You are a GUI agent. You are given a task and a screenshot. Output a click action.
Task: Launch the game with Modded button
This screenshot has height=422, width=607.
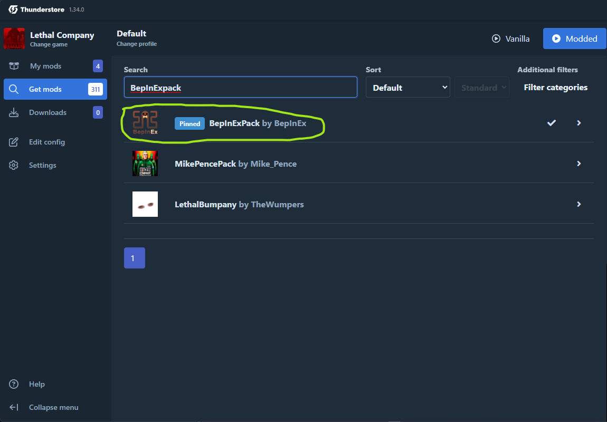(x=574, y=39)
